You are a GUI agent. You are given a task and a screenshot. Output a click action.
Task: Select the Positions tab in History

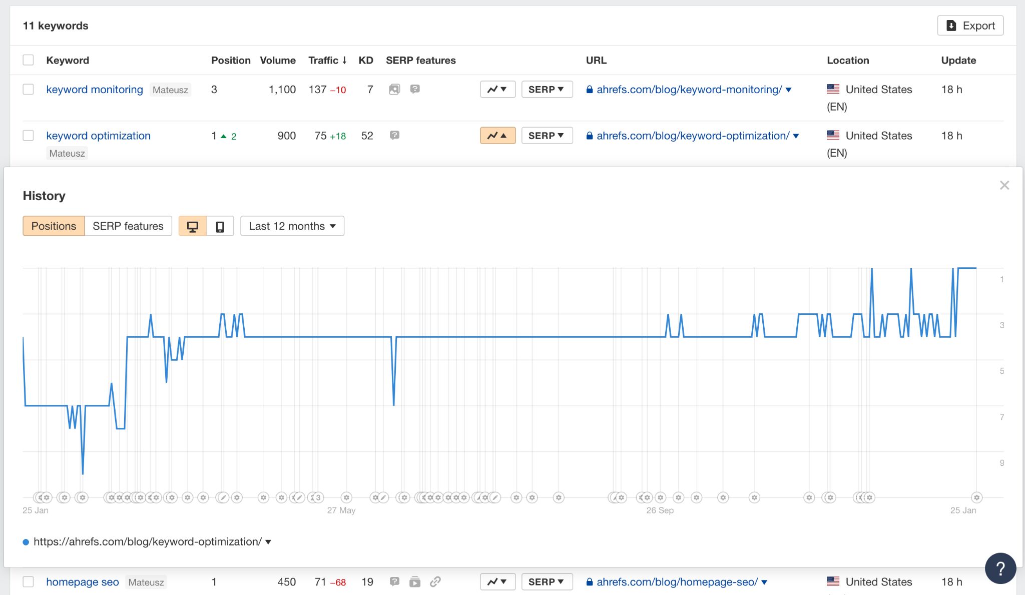53,226
